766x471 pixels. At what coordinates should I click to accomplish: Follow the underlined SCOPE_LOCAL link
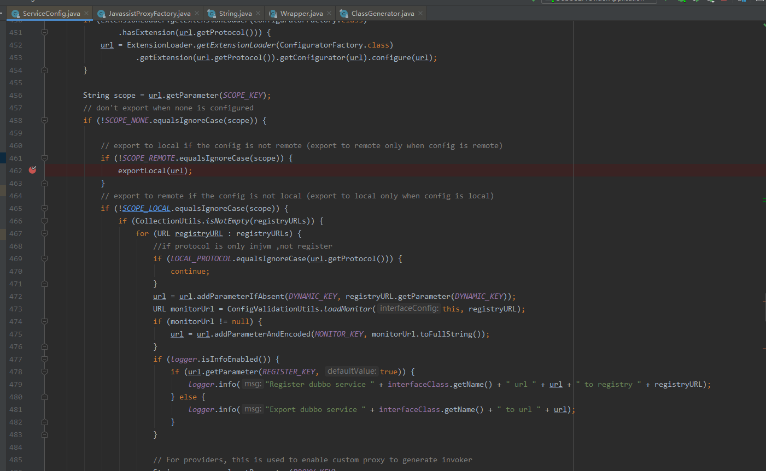pos(147,208)
